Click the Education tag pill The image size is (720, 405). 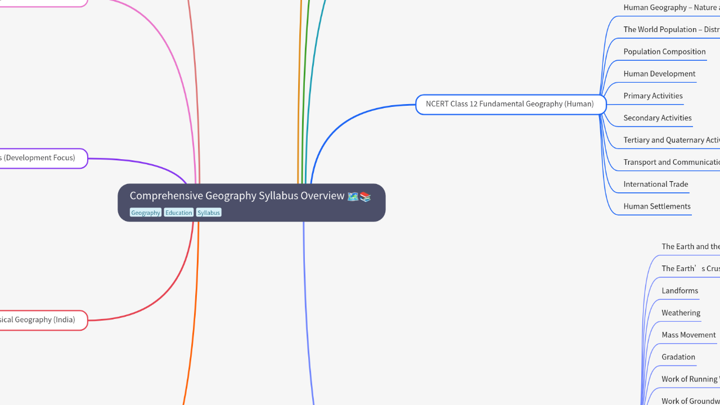(x=178, y=212)
